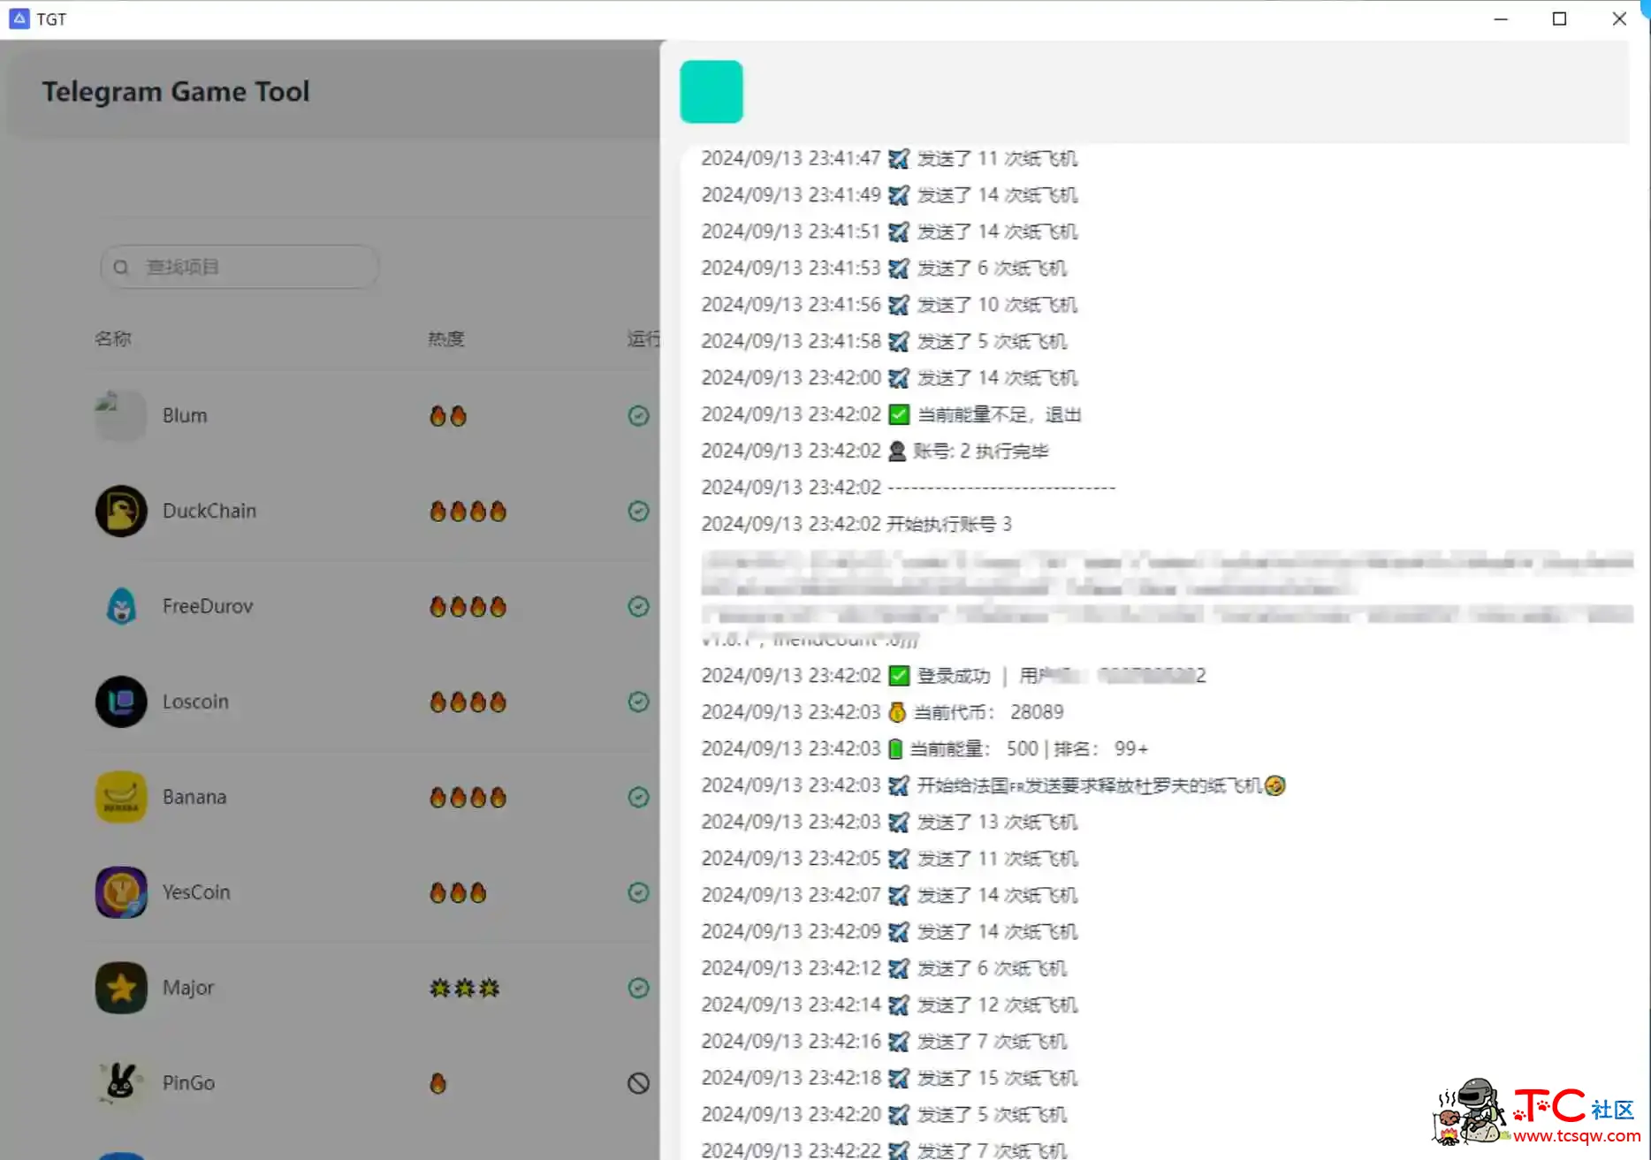The height and width of the screenshot is (1160, 1651).
Task: Maximize the TGT window
Action: 1560,19
